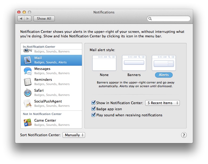Screen dimensions: 208x164
Task: Choose the None label under alert styles
Action: click(x=104, y=75)
